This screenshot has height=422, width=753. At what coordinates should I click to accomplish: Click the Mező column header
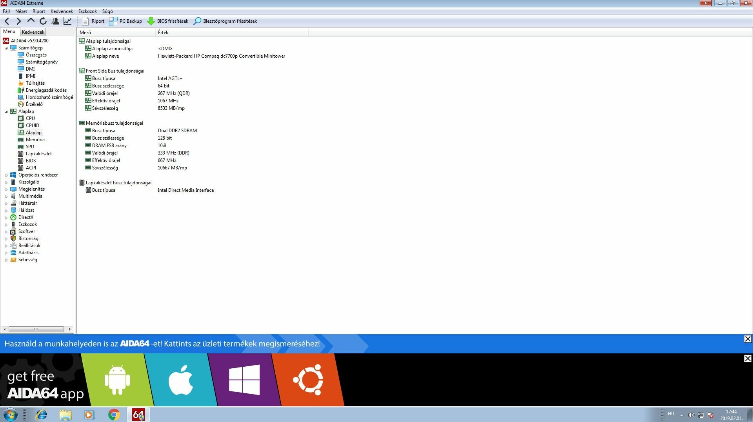point(116,33)
